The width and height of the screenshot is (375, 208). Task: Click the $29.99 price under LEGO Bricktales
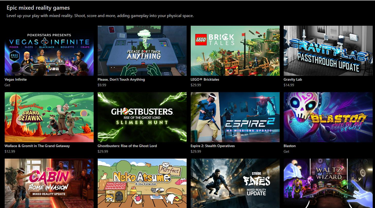[x=196, y=85]
